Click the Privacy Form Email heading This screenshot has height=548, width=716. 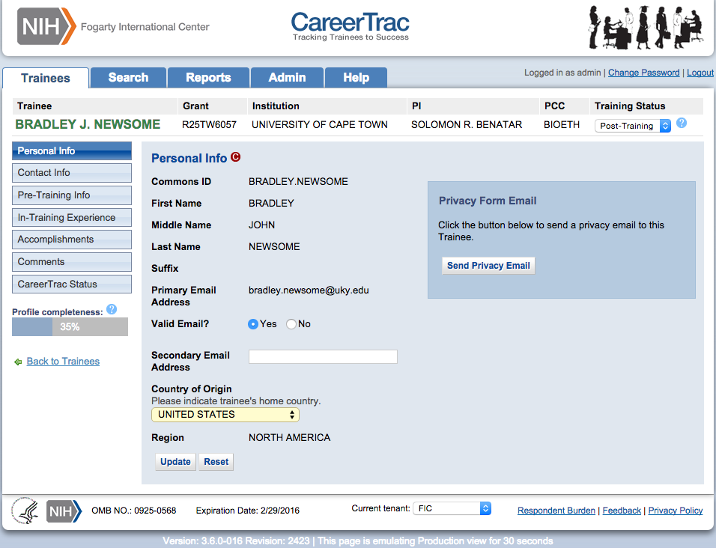tap(488, 201)
